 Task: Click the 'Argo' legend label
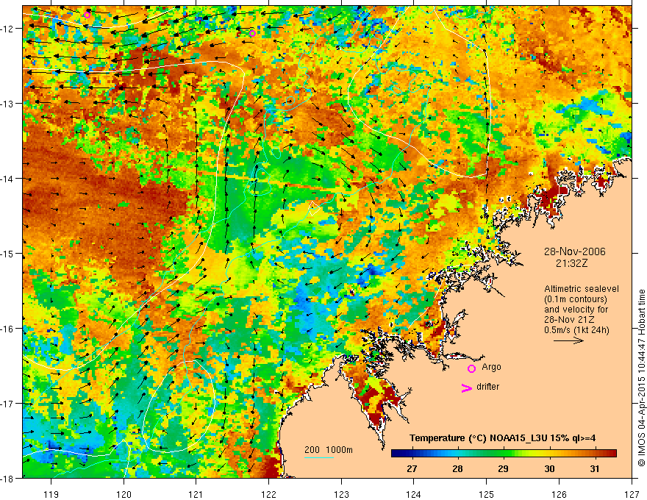coord(491,367)
